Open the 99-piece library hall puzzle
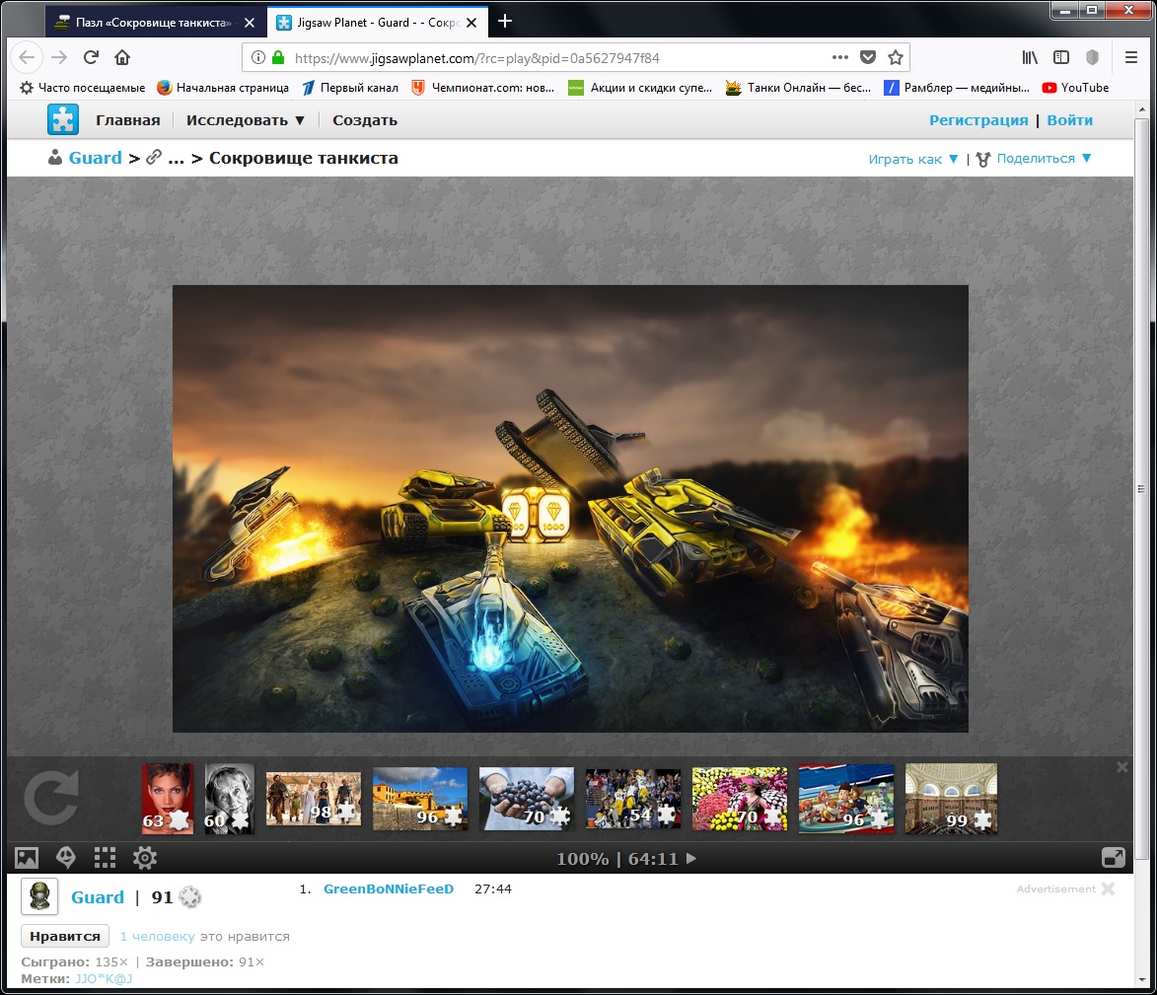The image size is (1157, 995). (951, 798)
